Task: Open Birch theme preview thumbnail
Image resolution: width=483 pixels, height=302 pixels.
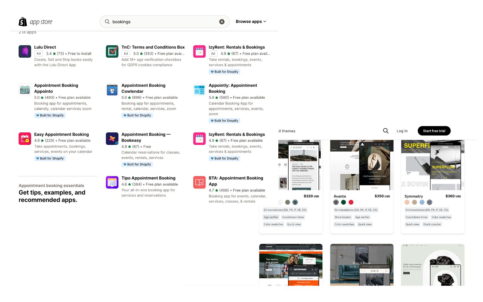Action: point(362,265)
